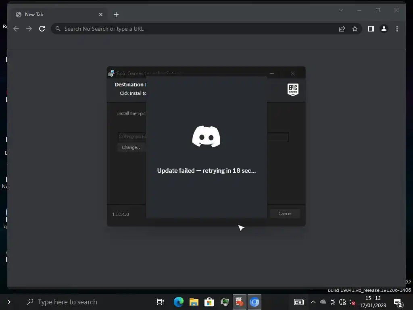The height and width of the screenshot is (310, 413).
Task: Click the Chrome forward arrow
Action: pyautogui.click(x=29, y=29)
